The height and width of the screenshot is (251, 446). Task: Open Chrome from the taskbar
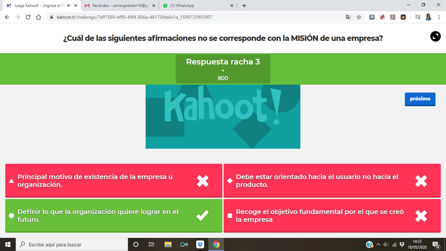tap(216, 245)
